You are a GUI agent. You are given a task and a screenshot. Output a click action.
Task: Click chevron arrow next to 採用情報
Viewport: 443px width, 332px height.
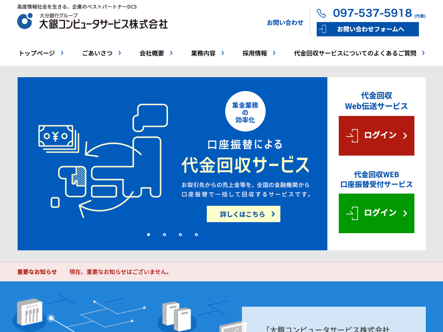click(x=274, y=53)
